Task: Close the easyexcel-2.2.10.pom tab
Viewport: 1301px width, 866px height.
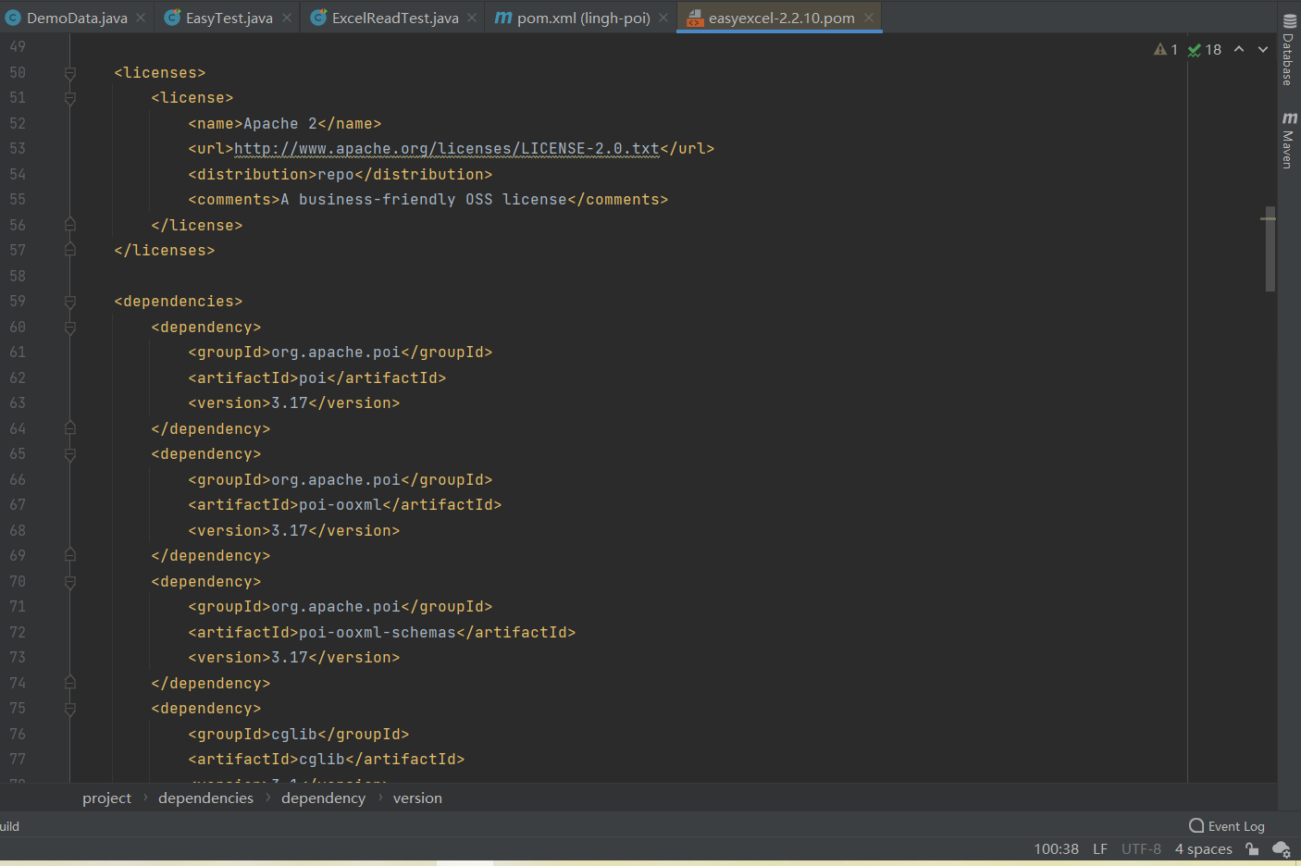Action: click(x=869, y=18)
